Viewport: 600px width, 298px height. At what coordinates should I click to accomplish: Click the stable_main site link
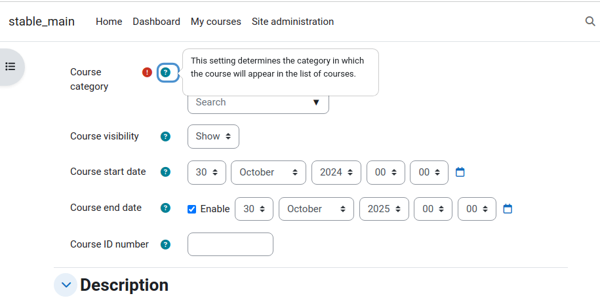pyautogui.click(x=42, y=22)
